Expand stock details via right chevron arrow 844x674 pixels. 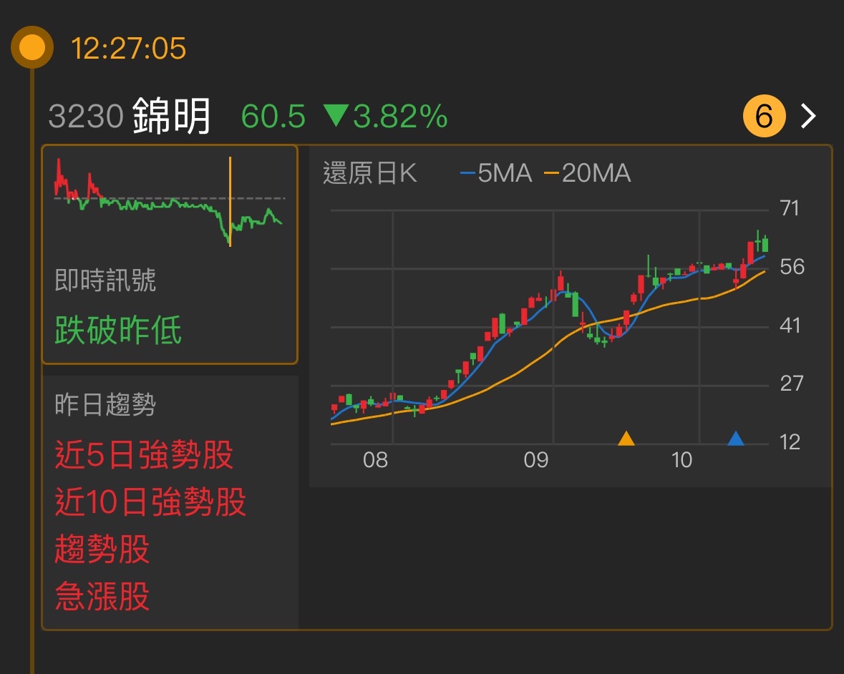[808, 115]
